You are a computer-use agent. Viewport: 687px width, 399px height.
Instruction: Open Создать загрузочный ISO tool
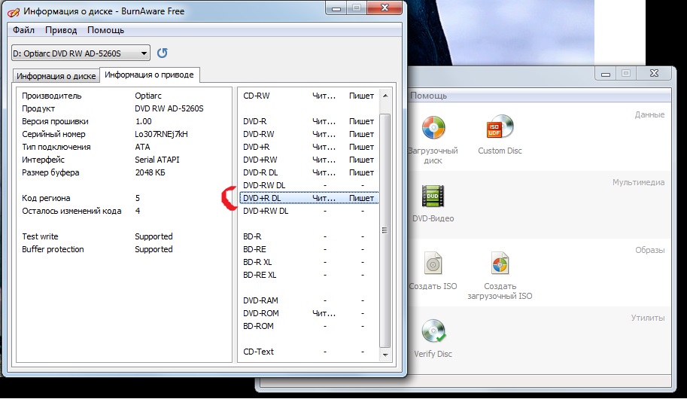(x=500, y=276)
